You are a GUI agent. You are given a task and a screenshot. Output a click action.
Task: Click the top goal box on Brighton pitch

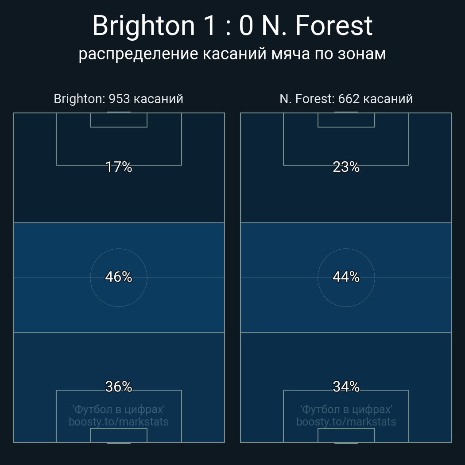(x=119, y=120)
